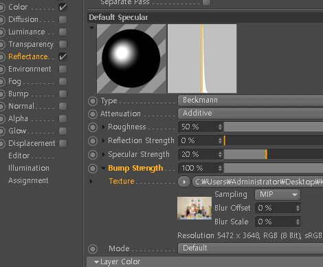Tick the Separate Pass checkbox
The height and width of the screenshot is (267, 323).
tap(206, 2)
